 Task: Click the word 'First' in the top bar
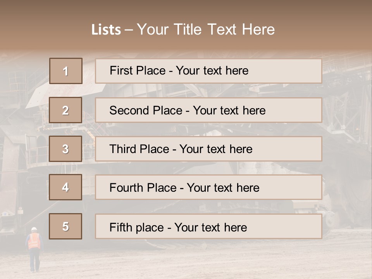[x=121, y=71]
